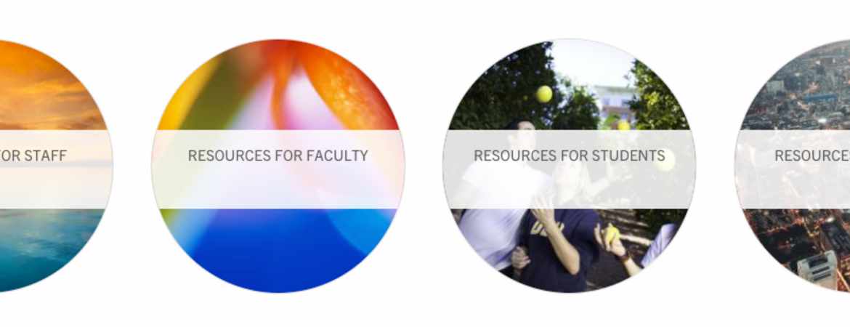The height and width of the screenshot is (327, 850).
Task: Select the aerial city view circle thumbnail
Action: coord(792,166)
